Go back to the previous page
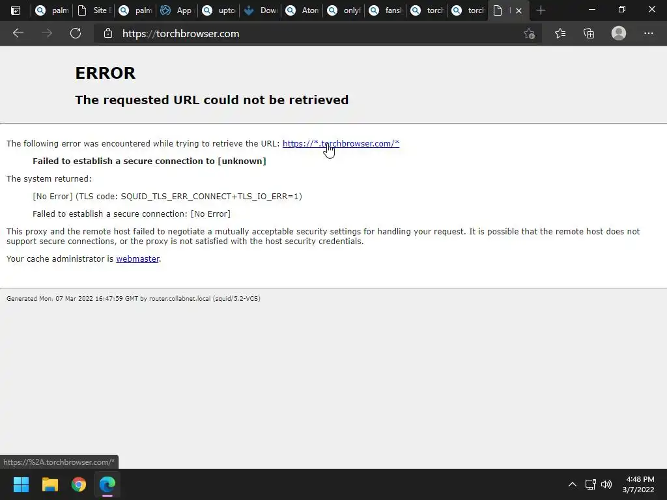667x500 pixels. coord(18,33)
